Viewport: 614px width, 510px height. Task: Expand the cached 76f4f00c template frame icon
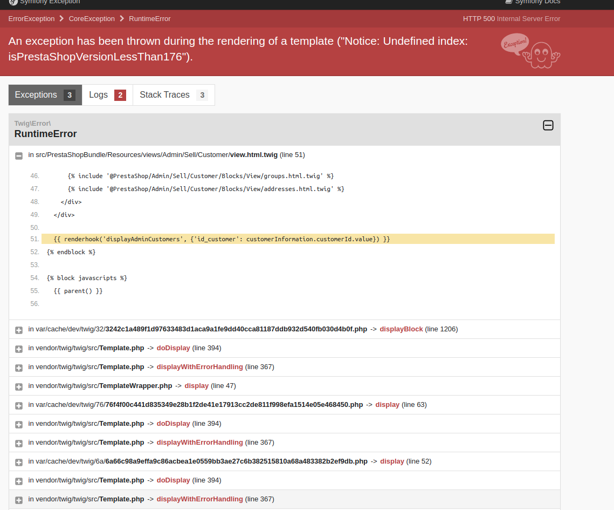(19, 405)
